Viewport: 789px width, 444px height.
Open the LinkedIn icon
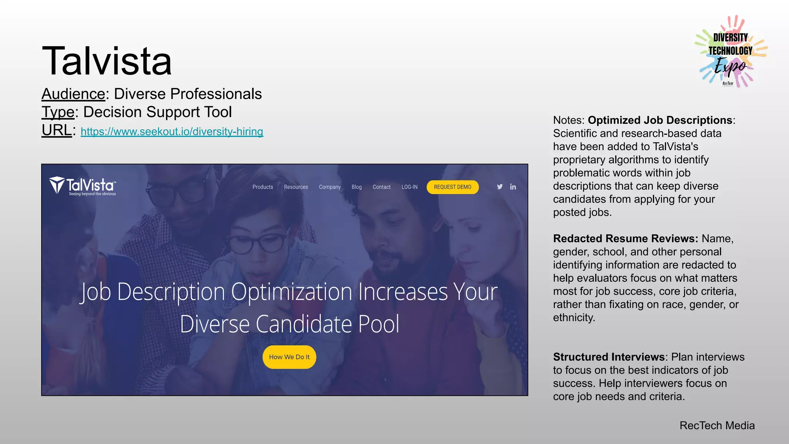(x=513, y=187)
